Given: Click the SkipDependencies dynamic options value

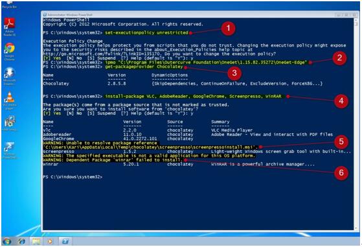Looking at the screenshot, I should click(237, 84).
